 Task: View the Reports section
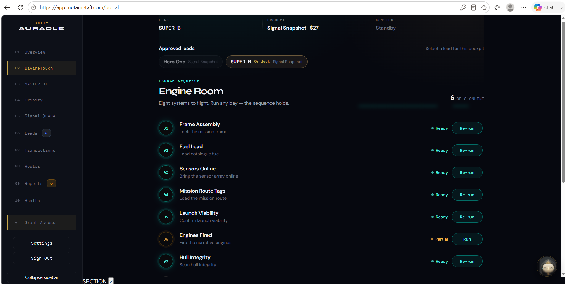[42, 183]
